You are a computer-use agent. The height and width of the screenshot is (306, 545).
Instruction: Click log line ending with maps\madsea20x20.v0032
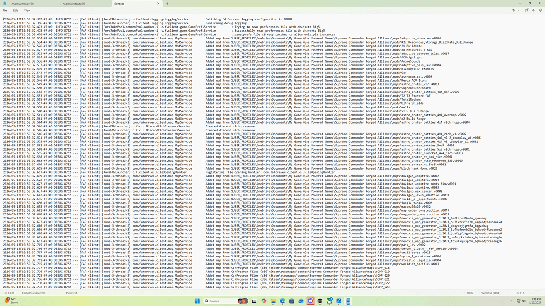click(x=216, y=206)
